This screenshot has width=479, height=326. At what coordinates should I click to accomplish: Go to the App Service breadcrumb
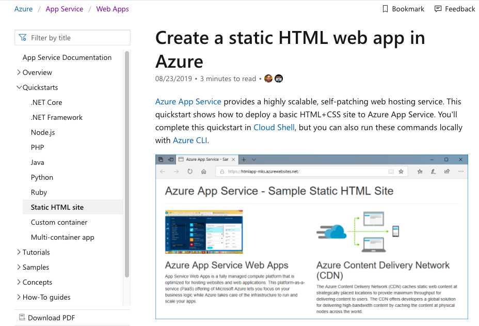pyautogui.click(x=64, y=9)
